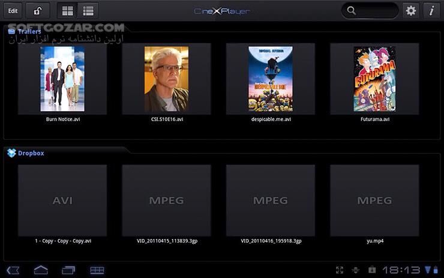Screen dimensions: 444x278
Task: Open the Burn Notice poster thumbnail
Action: [62, 79]
